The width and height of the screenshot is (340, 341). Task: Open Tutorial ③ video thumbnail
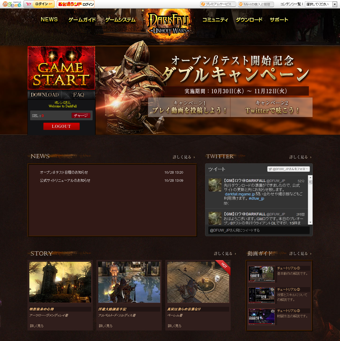[261, 316]
